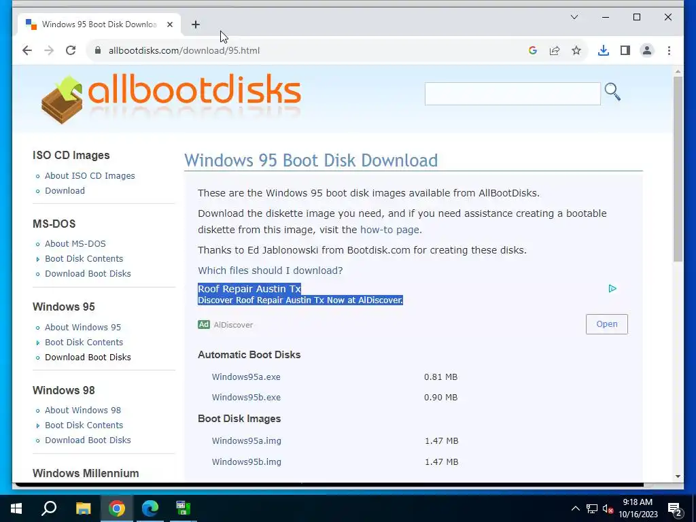Open About ISO CD Images link
Image resolution: width=696 pixels, height=522 pixels.
tap(90, 176)
